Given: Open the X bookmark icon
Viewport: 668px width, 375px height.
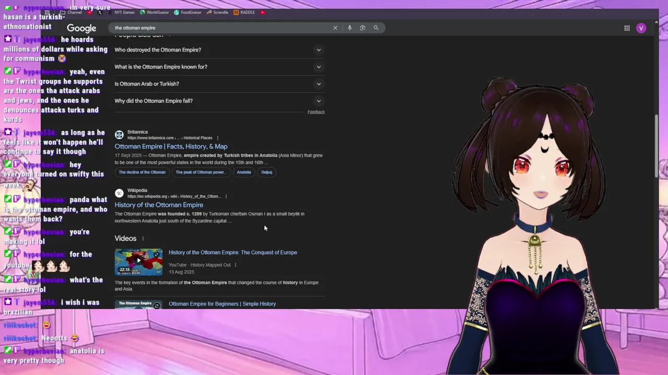Looking at the screenshot, I should (100, 12).
